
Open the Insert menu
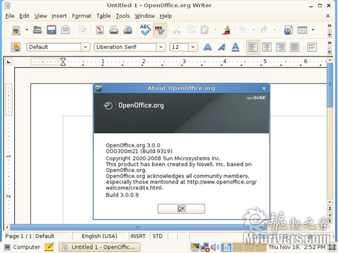59,16
